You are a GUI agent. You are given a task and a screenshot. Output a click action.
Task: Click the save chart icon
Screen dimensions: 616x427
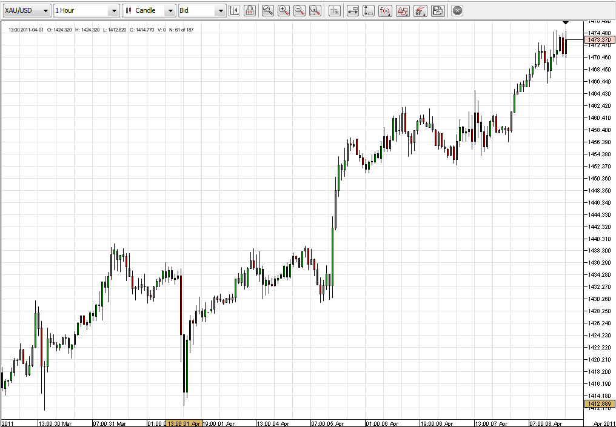(x=438, y=10)
